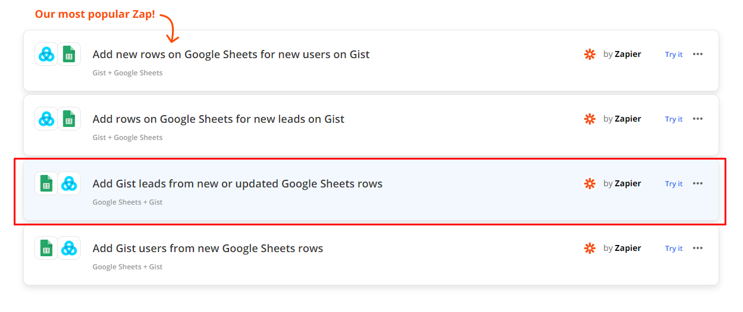Viewport: 743px width, 312px height.
Task: Click Gist icon in new users Zap
Action: click(x=46, y=55)
